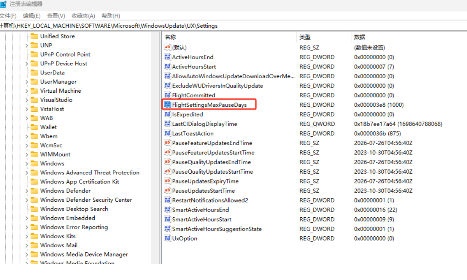Expand the Virtual Machine tree node
The image size is (467, 280).
27,91
